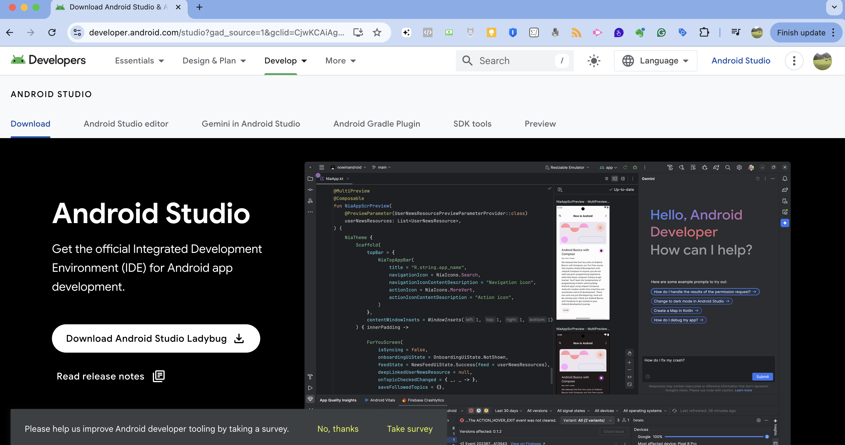Focus the site Search field
The image size is (845, 445).
(x=515, y=61)
